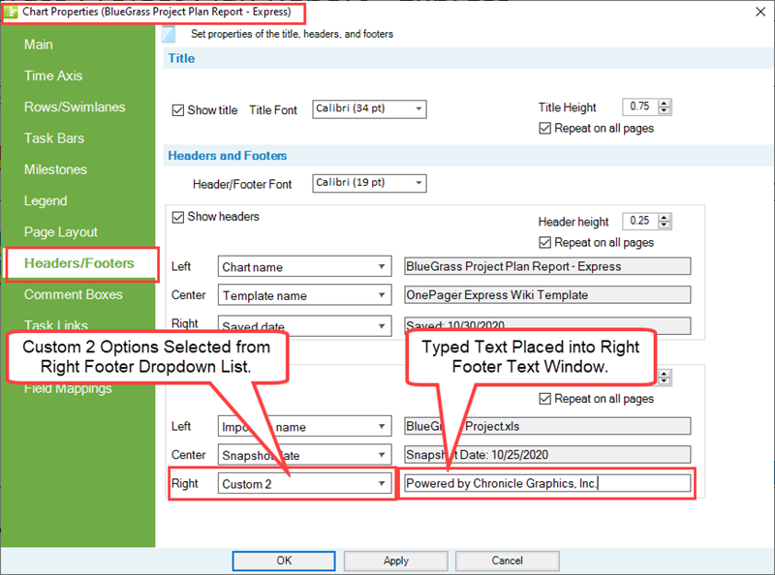Close the Chart Properties dialog
The width and height of the screenshot is (775, 575).
point(760,12)
